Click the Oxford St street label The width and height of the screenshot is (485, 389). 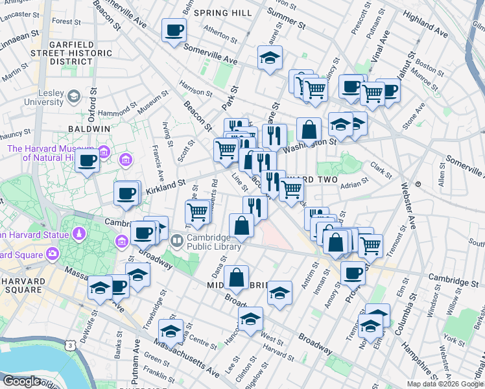click(x=92, y=104)
